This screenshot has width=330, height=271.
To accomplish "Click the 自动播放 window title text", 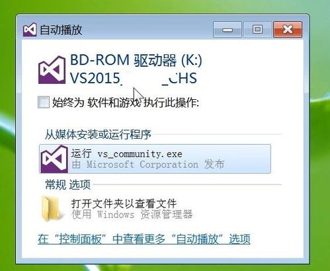I will tap(61, 30).
